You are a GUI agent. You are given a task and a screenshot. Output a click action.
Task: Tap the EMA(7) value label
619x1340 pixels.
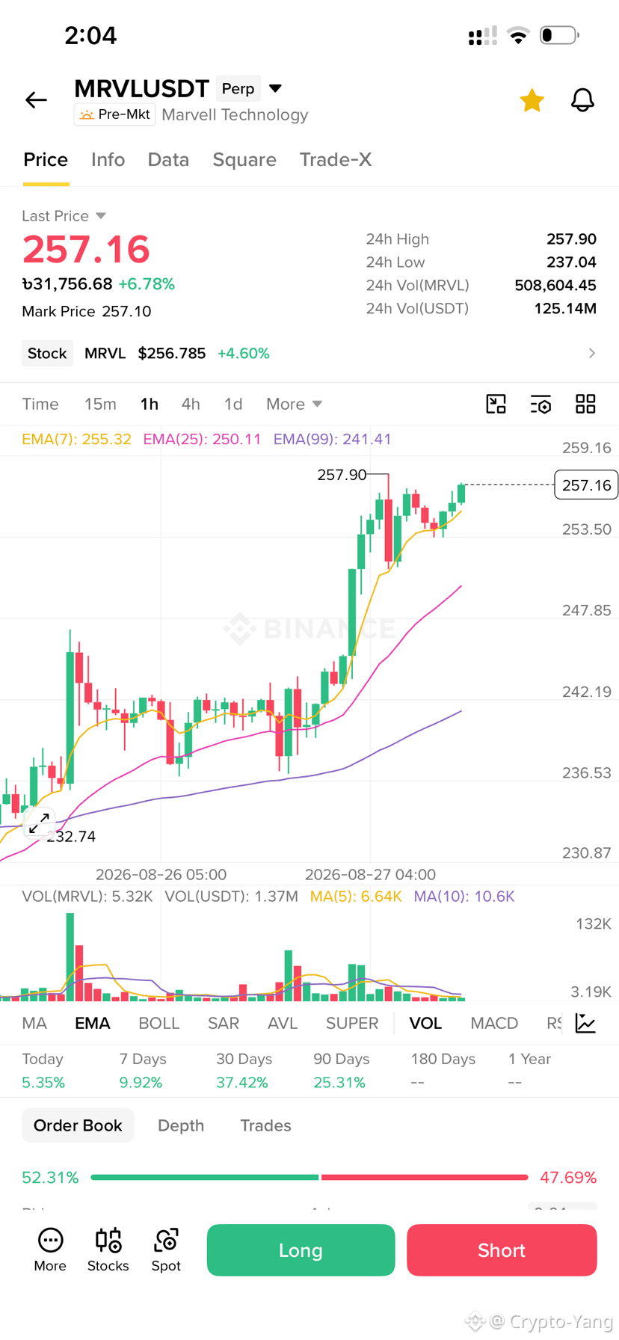coord(76,439)
